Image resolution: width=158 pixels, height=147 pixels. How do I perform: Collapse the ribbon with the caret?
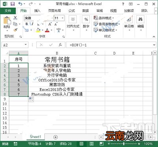(x=154, y=37)
